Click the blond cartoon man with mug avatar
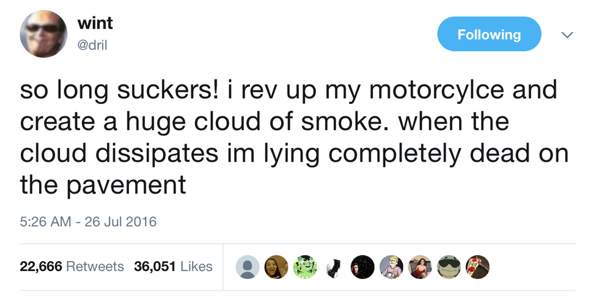 click(x=391, y=267)
